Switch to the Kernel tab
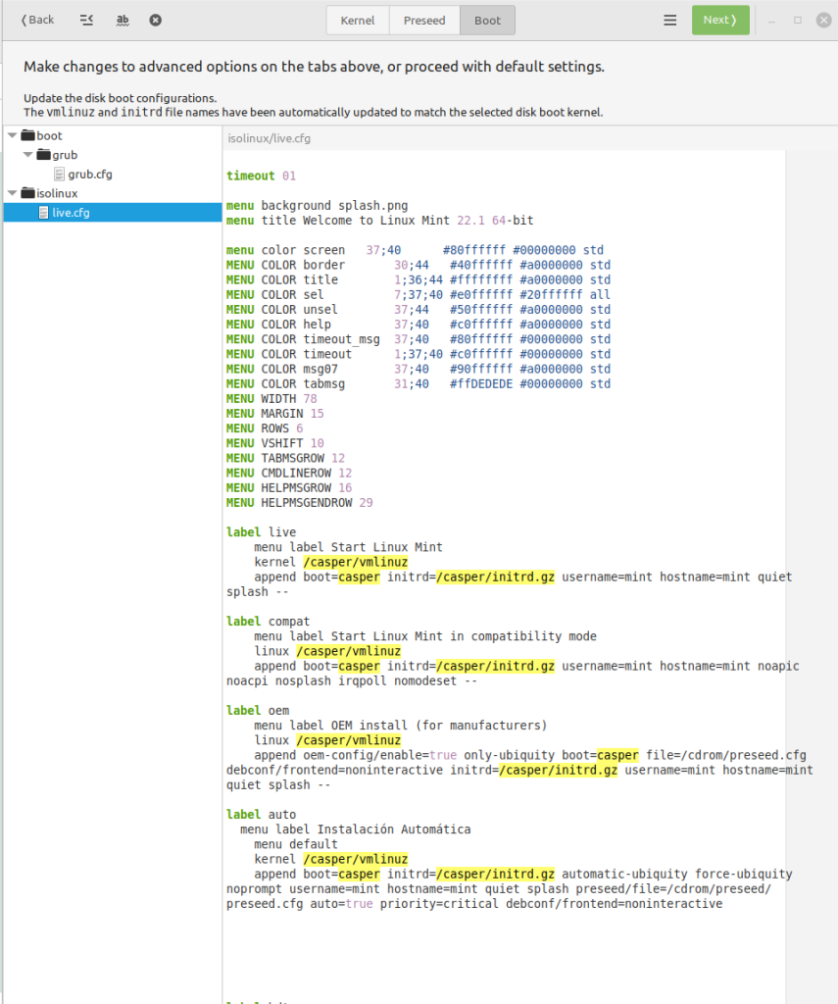 click(x=357, y=20)
